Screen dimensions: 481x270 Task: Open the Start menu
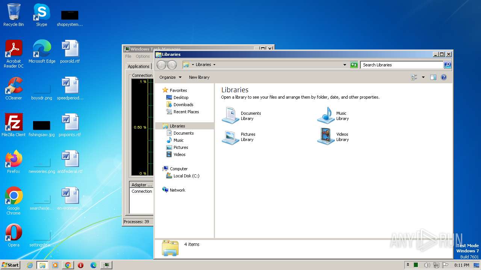(10, 265)
